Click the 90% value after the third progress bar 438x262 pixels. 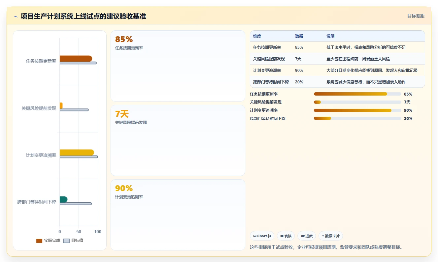(x=408, y=110)
